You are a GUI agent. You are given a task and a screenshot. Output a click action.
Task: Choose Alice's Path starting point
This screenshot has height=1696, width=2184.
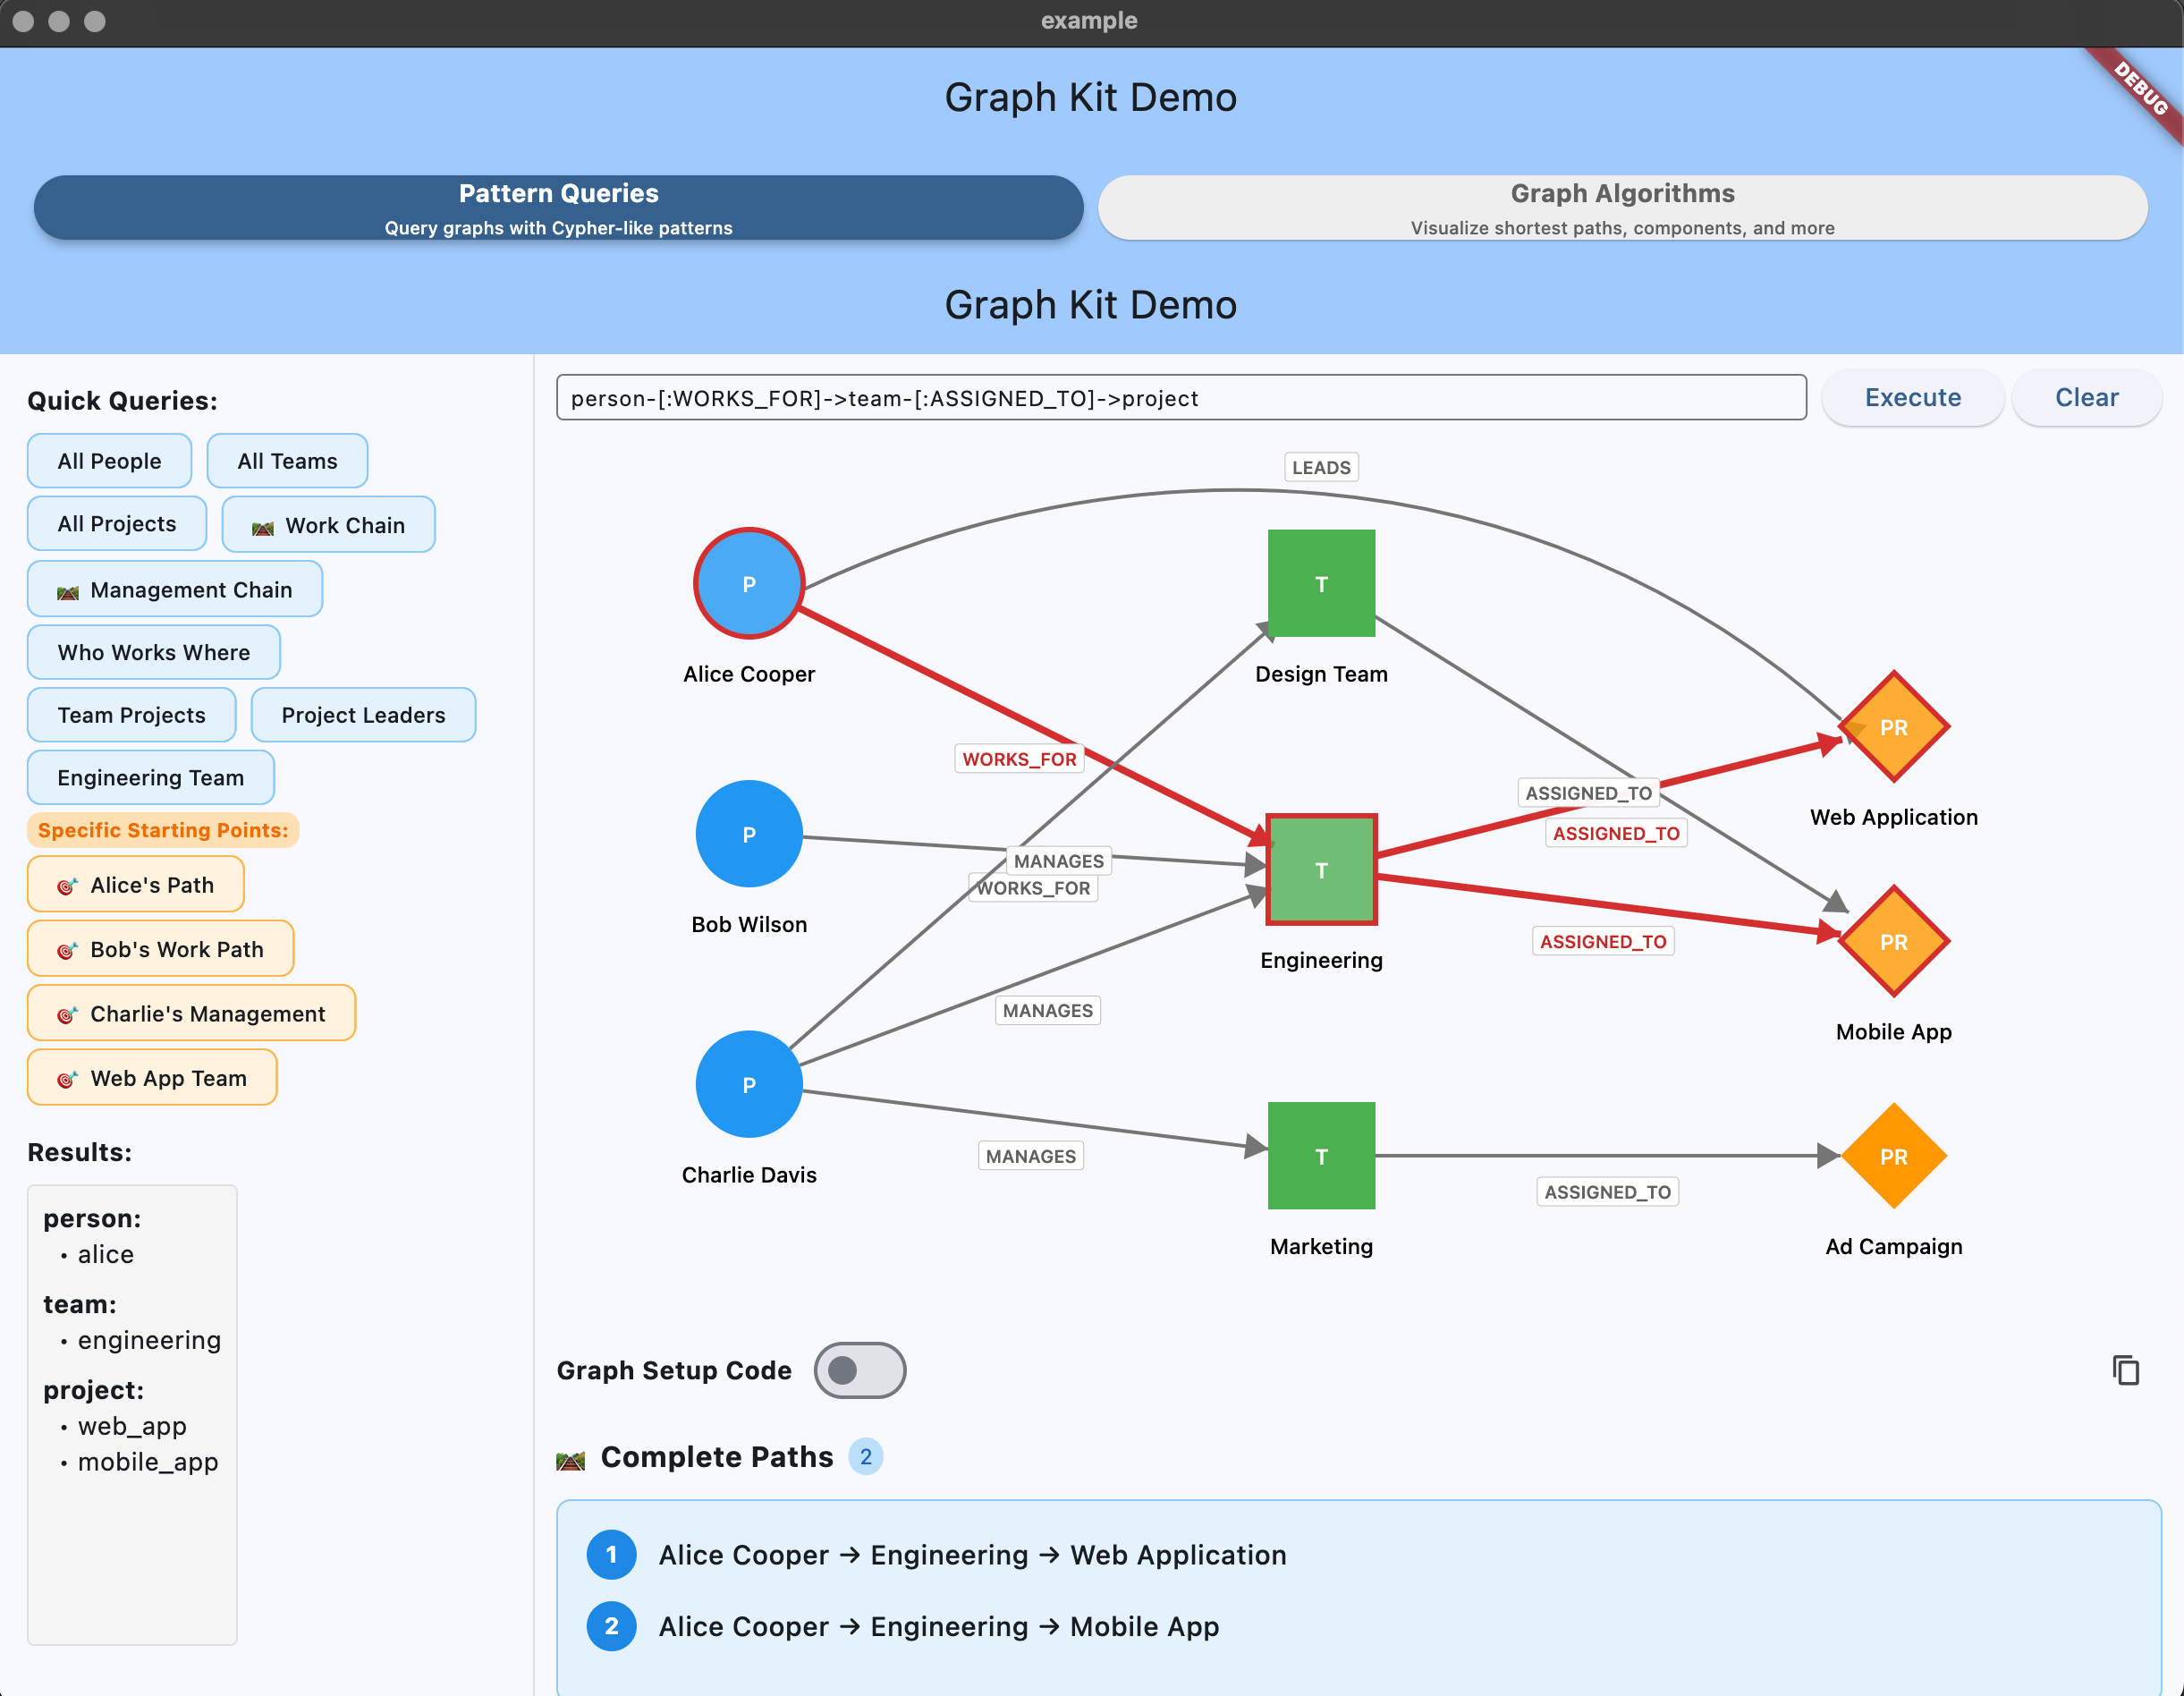pos(136,885)
